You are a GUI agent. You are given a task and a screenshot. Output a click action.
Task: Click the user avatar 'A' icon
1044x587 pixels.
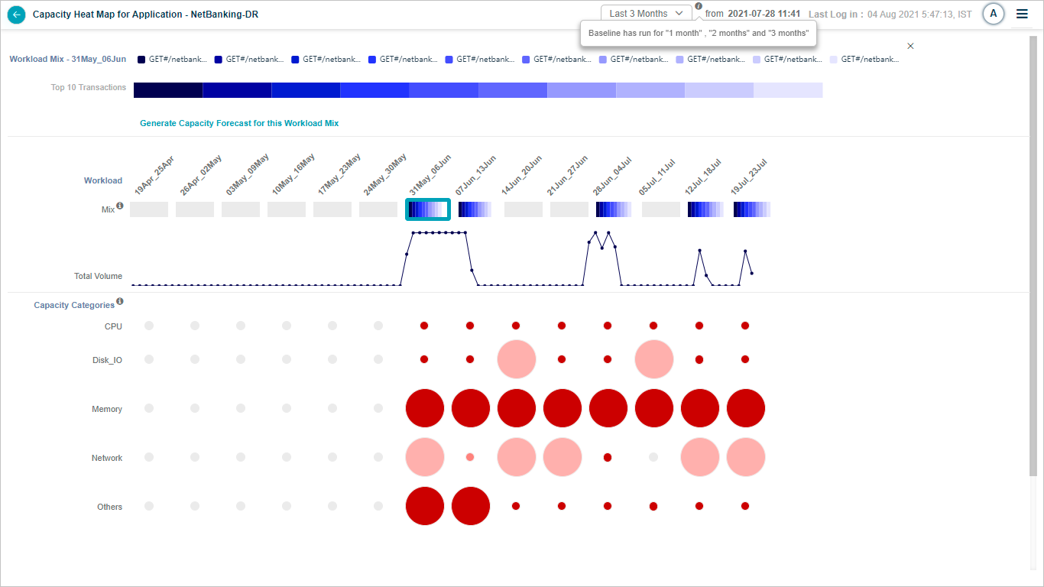coord(993,14)
